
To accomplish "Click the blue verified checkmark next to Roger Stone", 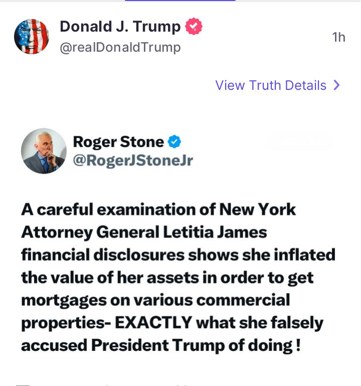I will pyautogui.click(x=174, y=142).
